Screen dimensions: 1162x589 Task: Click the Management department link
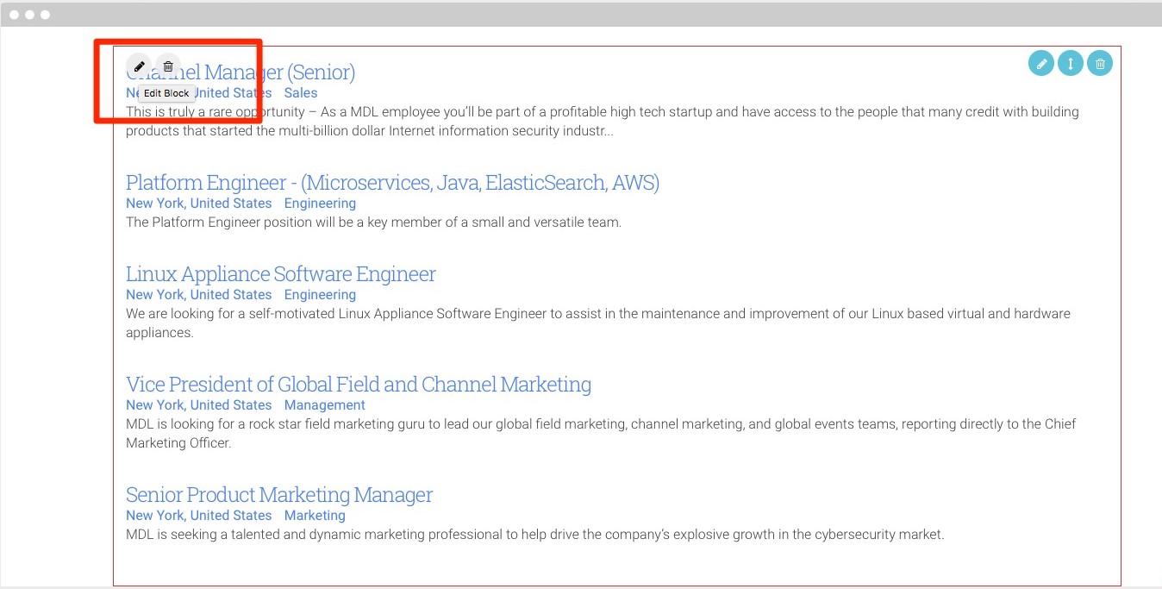324,405
